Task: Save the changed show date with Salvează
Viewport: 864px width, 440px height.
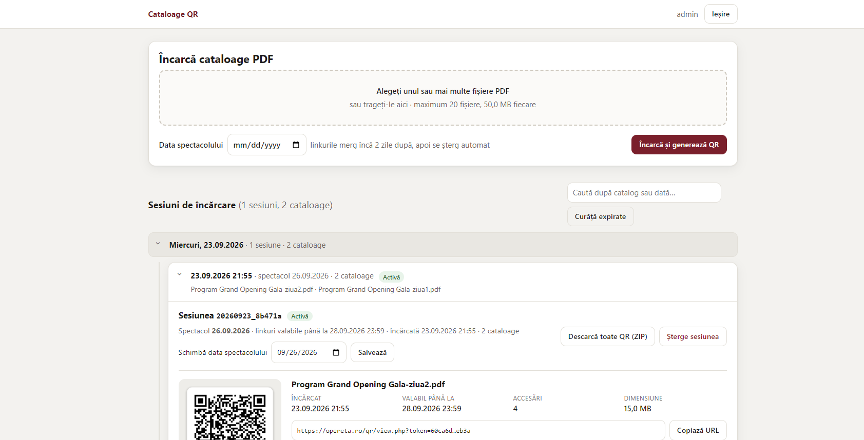Action: click(x=372, y=352)
